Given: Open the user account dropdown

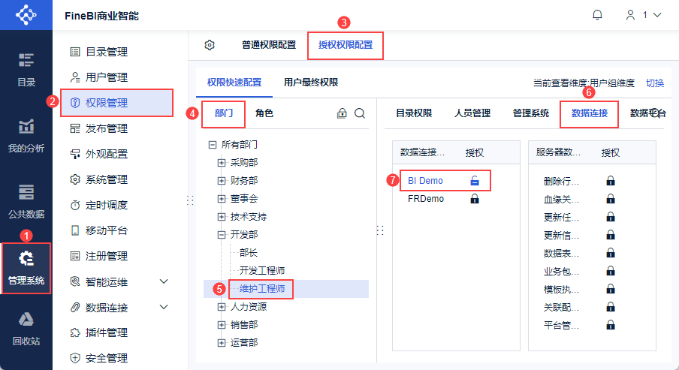Looking at the screenshot, I should point(644,15).
